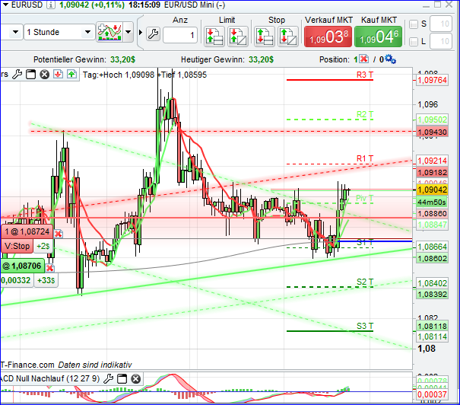Close position using red X beside Position
460x405 pixels.
tap(363, 59)
